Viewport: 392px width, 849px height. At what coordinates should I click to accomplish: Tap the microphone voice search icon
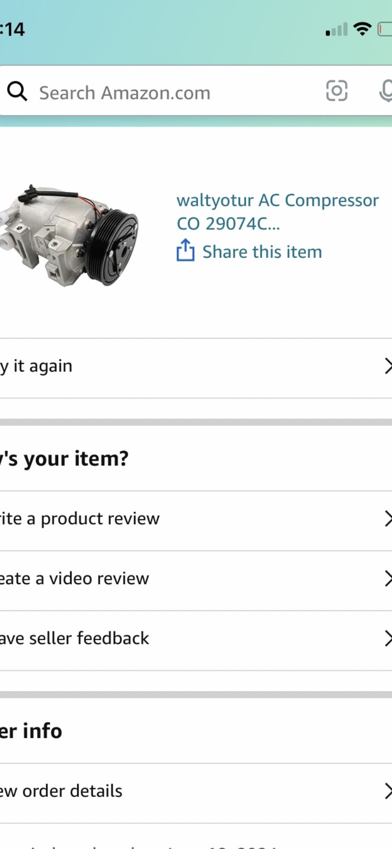pyautogui.click(x=386, y=90)
